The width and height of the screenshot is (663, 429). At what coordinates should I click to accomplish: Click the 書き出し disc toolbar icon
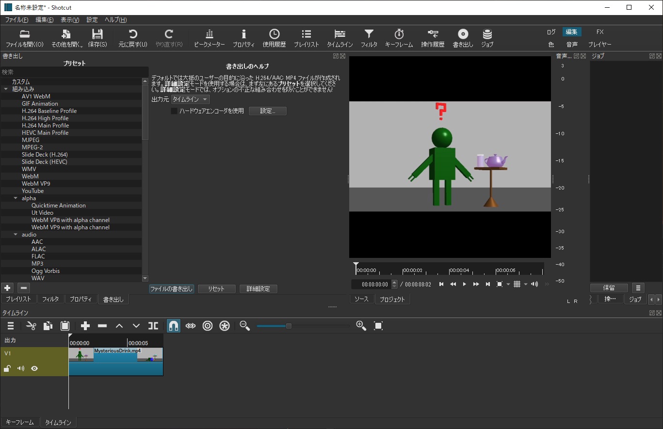pos(463,38)
